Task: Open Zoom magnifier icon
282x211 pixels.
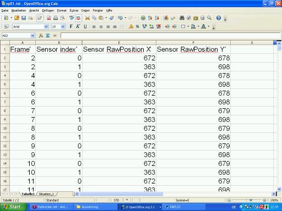Action: 209,18
